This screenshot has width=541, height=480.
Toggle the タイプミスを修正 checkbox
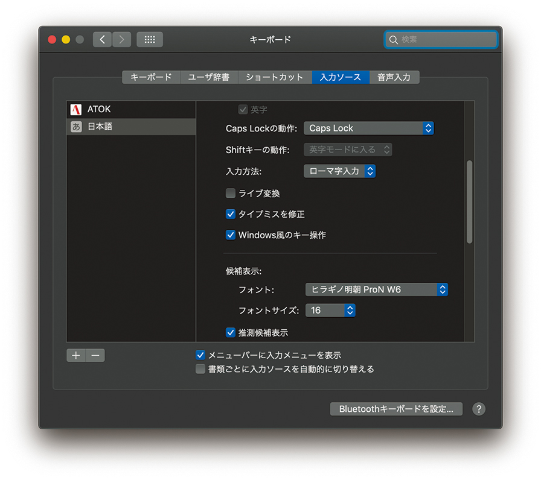[x=231, y=214]
